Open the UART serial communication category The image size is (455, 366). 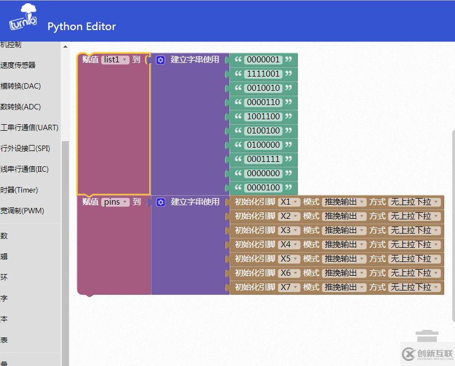pos(30,127)
